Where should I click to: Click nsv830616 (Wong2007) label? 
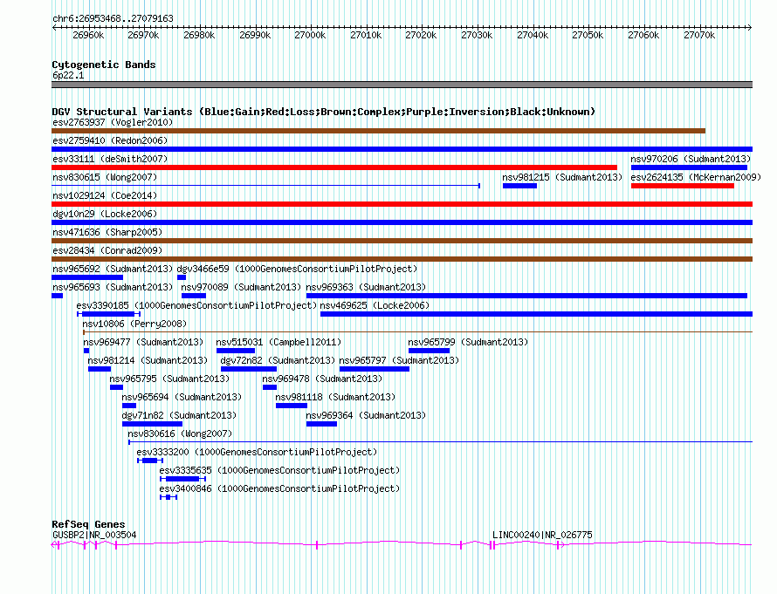(180, 434)
